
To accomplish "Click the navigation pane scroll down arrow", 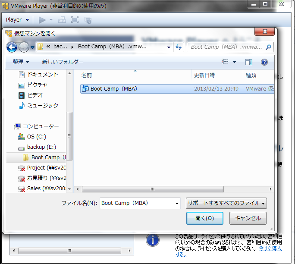I will click(x=69, y=189).
